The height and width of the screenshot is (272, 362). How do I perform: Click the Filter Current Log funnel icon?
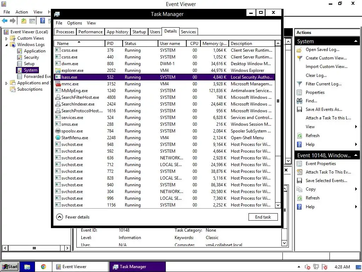pos(299,84)
